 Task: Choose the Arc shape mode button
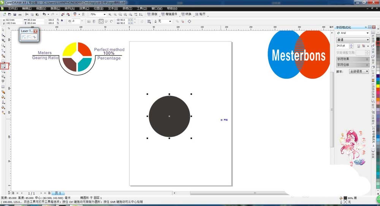pos(111,21)
